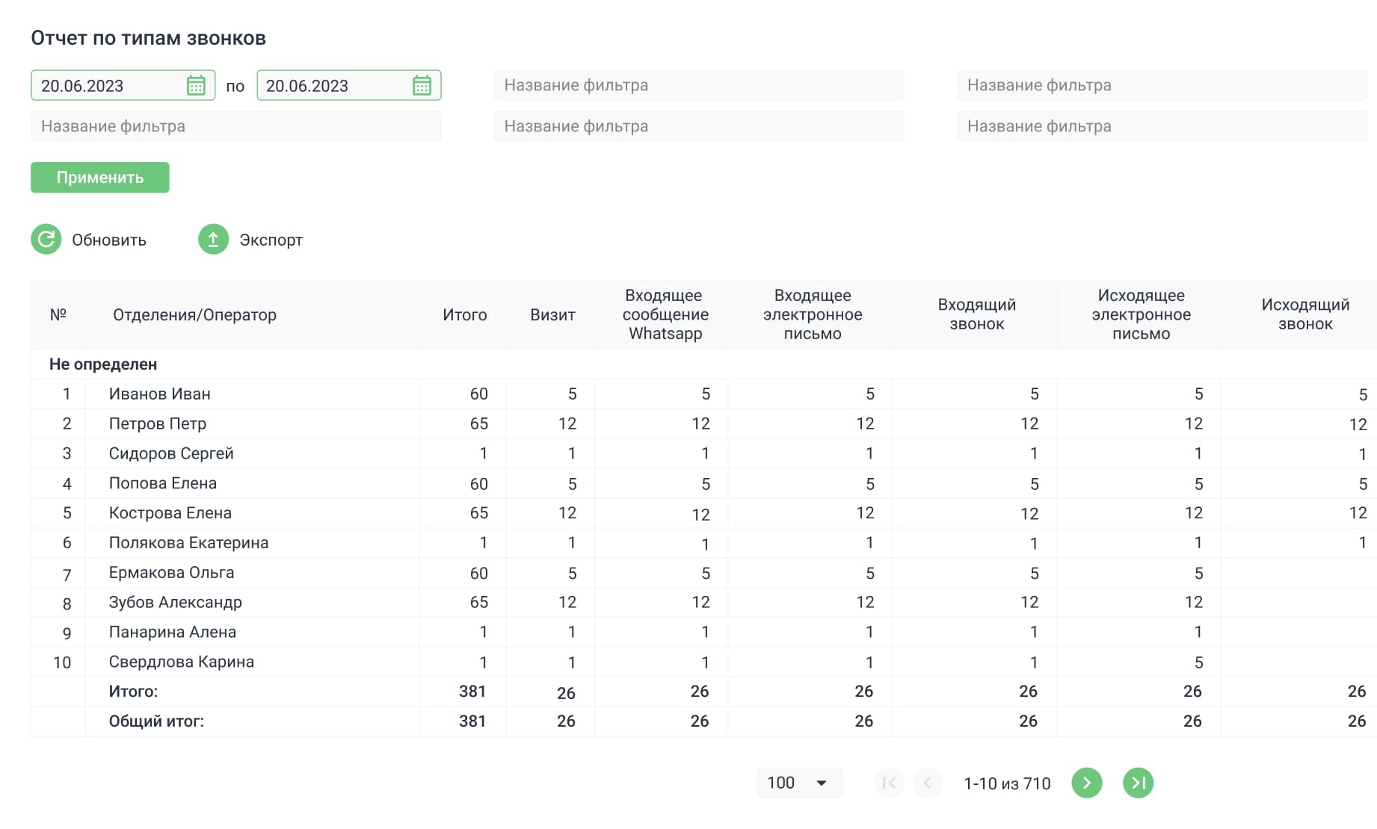Select operator Панарина Алена
This screenshot has width=1377, height=829.
(173, 632)
